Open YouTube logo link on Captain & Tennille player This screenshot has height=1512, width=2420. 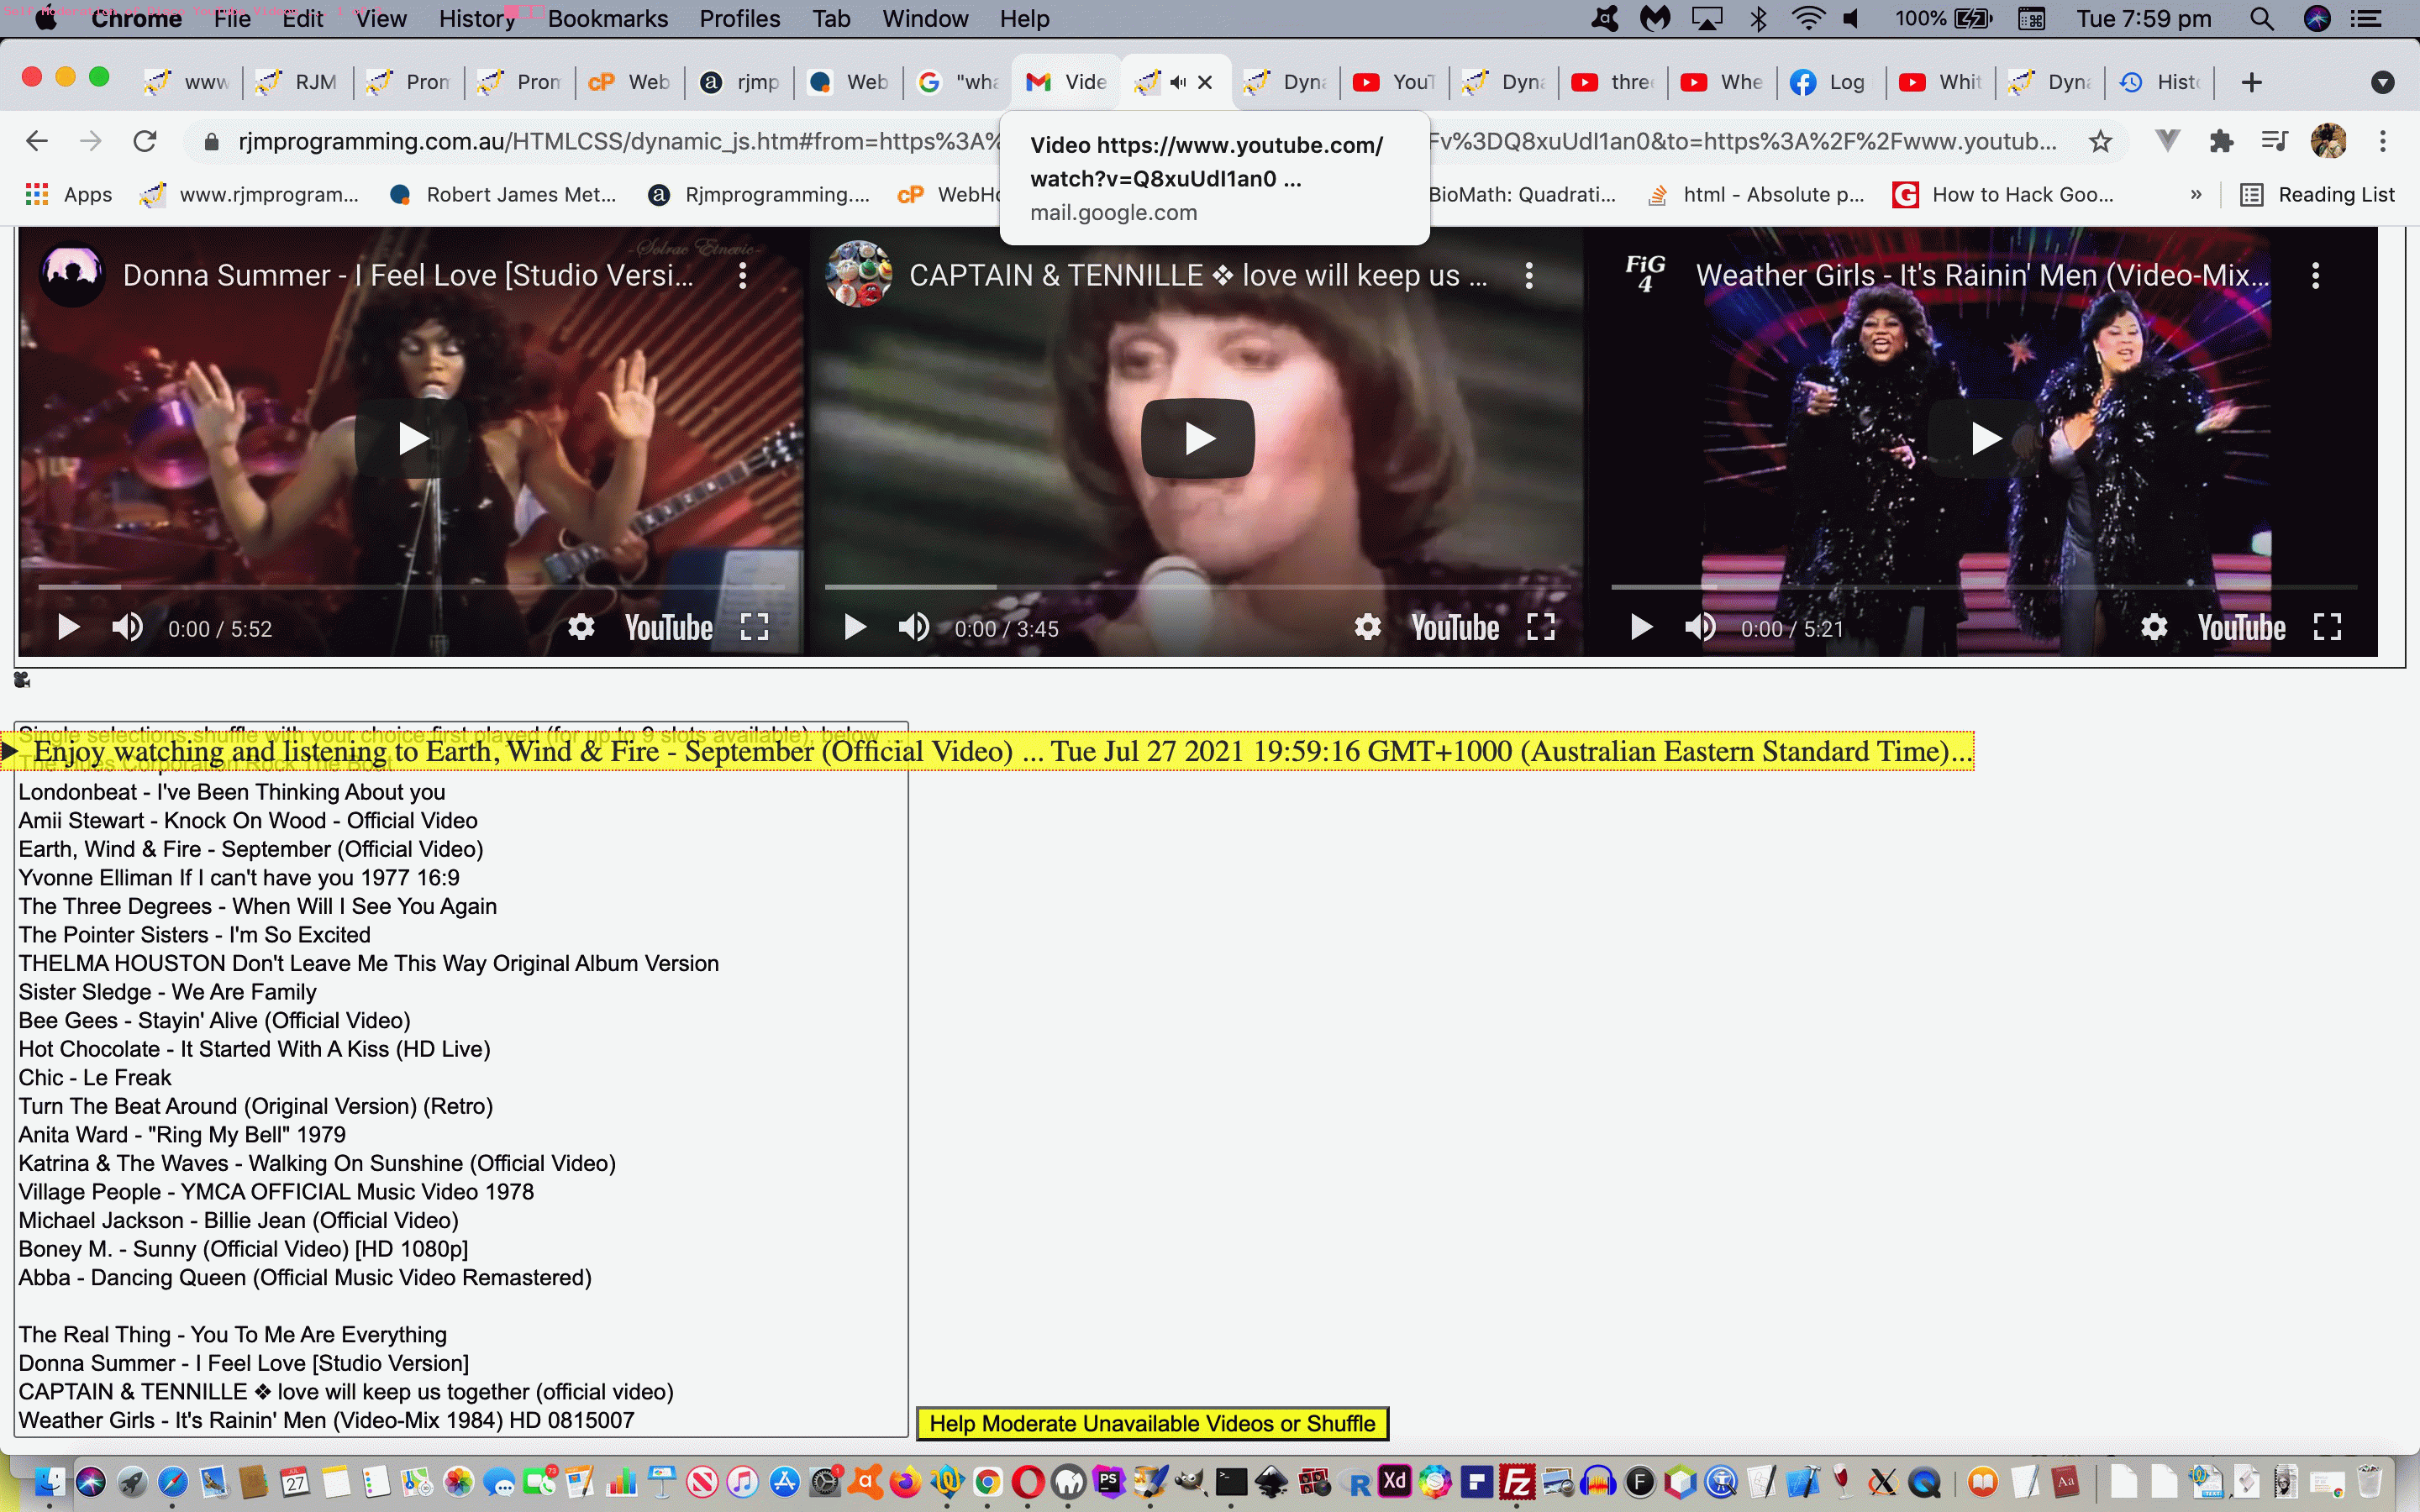click(1455, 628)
